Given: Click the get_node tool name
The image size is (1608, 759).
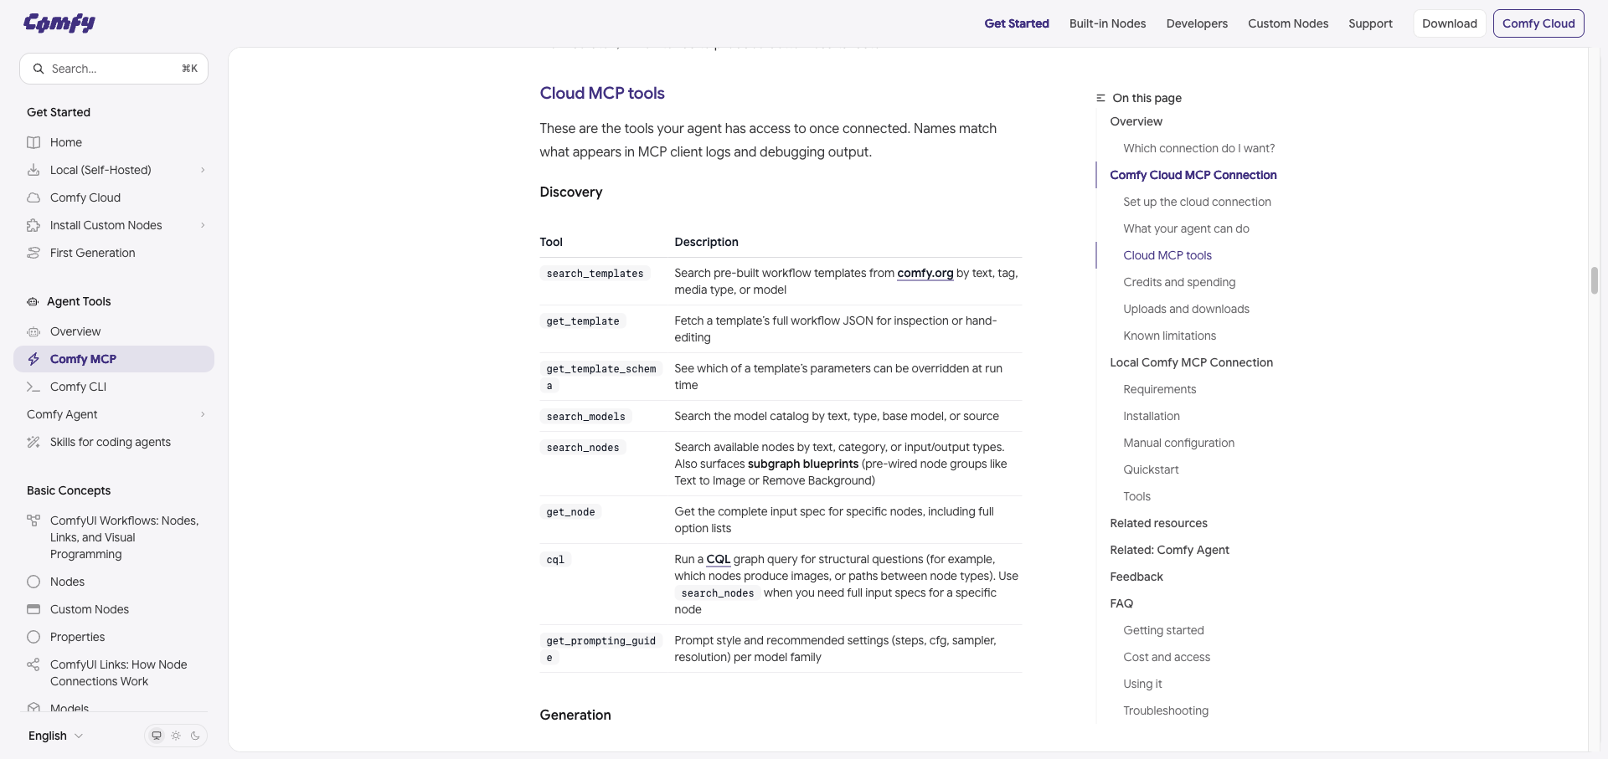Looking at the screenshot, I should 570,512.
